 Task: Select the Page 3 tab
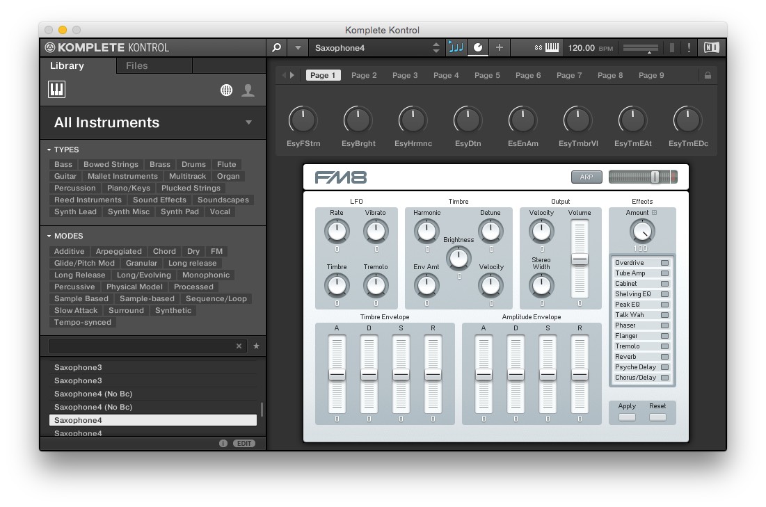pos(405,75)
